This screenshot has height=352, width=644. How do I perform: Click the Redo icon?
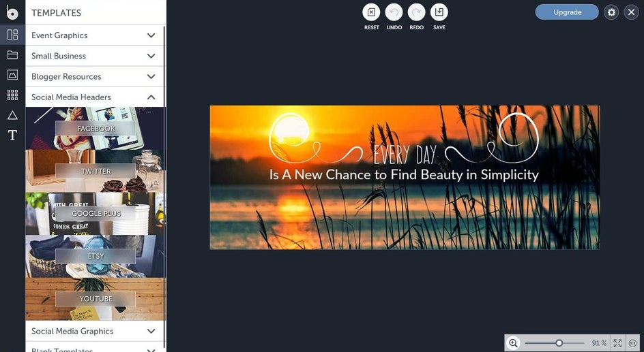(x=416, y=12)
